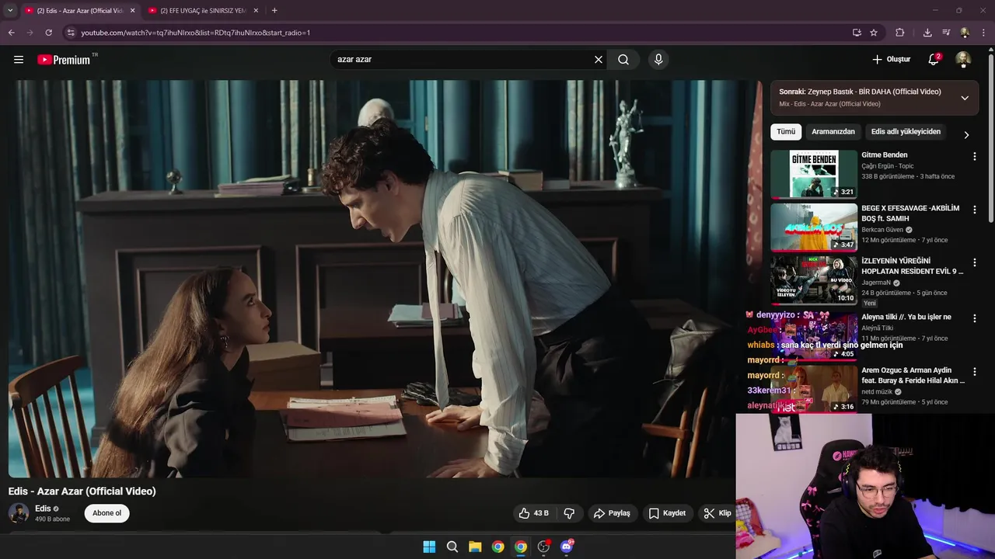This screenshot has width=995, height=559.
Task: Open Chrome extensions puzzle icon
Action: [900, 33]
